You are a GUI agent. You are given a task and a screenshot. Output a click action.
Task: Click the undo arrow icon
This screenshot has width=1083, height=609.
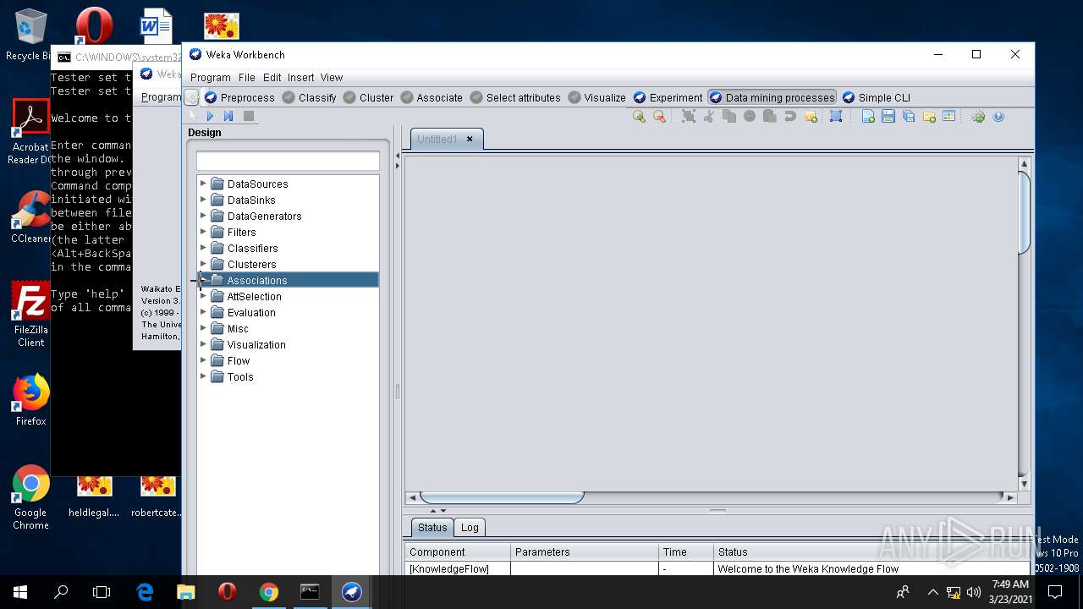[790, 117]
